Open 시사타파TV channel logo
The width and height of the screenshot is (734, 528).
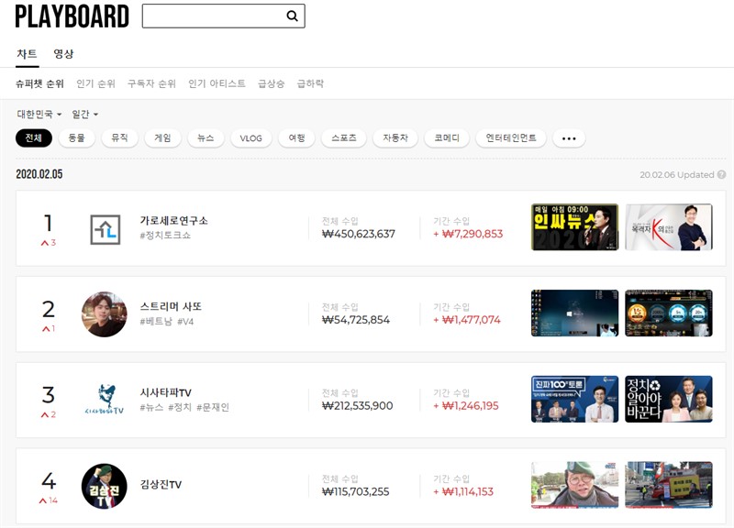(x=105, y=400)
